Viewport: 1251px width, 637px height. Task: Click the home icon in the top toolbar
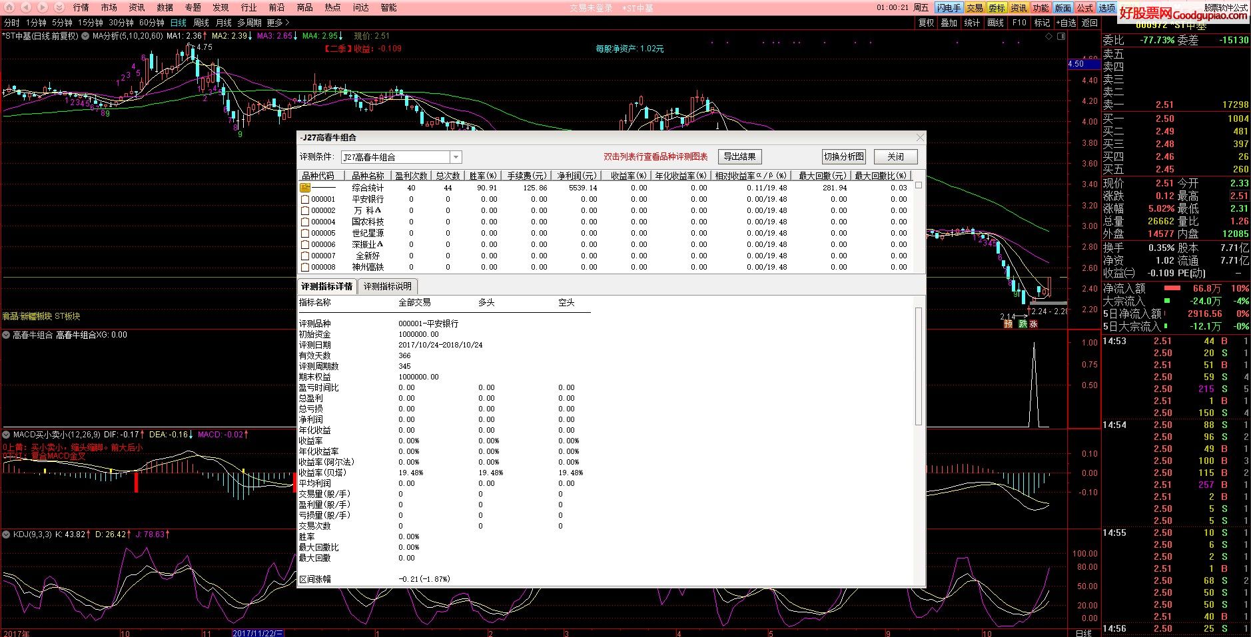9,7
